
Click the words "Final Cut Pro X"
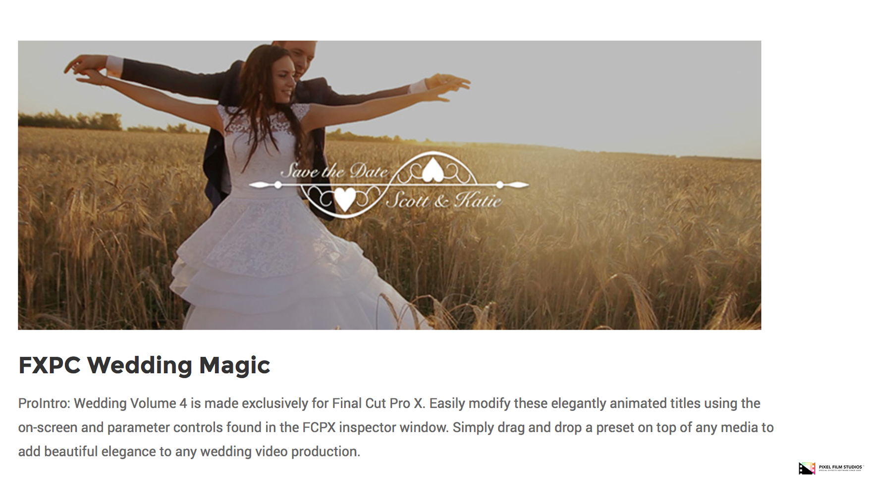[379, 403]
